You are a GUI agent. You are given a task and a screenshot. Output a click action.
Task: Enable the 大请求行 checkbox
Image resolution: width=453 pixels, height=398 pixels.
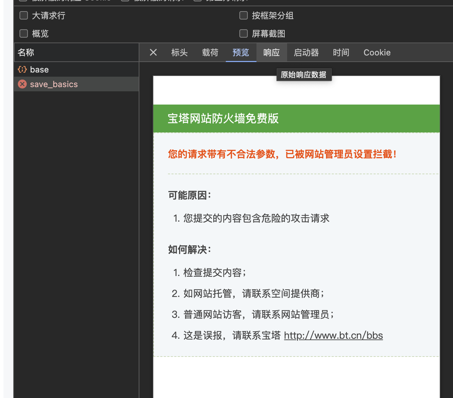point(24,15)
